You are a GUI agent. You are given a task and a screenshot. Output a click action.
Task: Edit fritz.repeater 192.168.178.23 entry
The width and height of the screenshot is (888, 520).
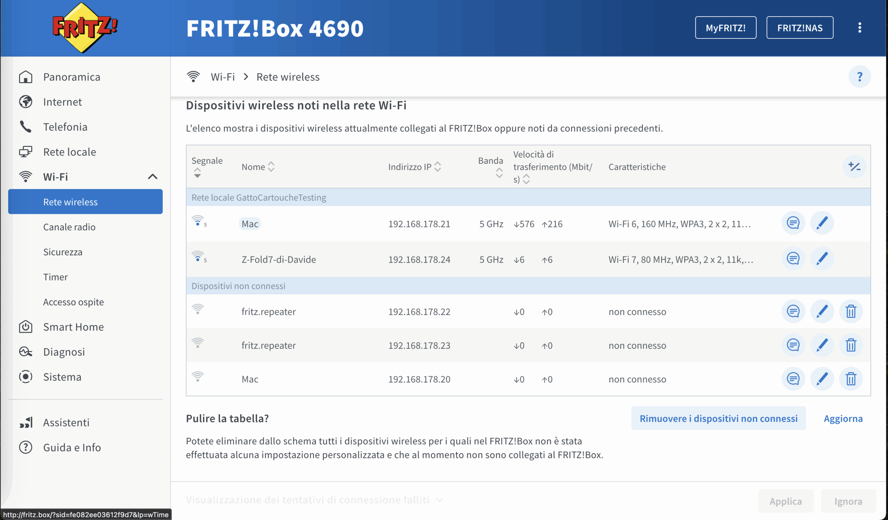[822, 345]
